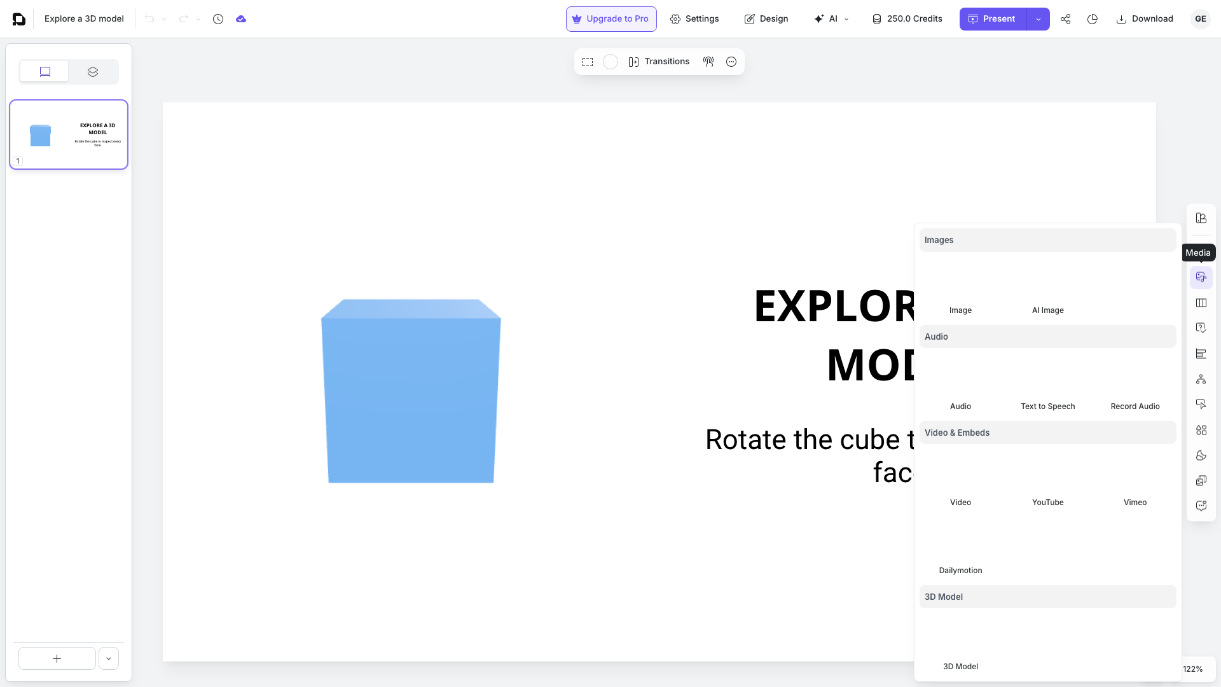1221x687 pixels.
Task: Select slide 1 thumbnail
Action: [69, 134]
